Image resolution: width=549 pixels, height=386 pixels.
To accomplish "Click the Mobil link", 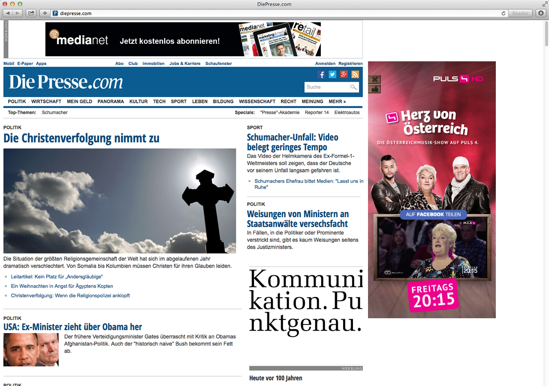I will click(9, 63).
